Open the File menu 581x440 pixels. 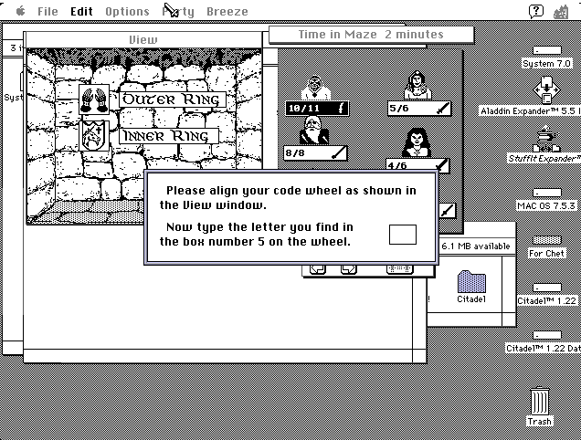[48, 12]
